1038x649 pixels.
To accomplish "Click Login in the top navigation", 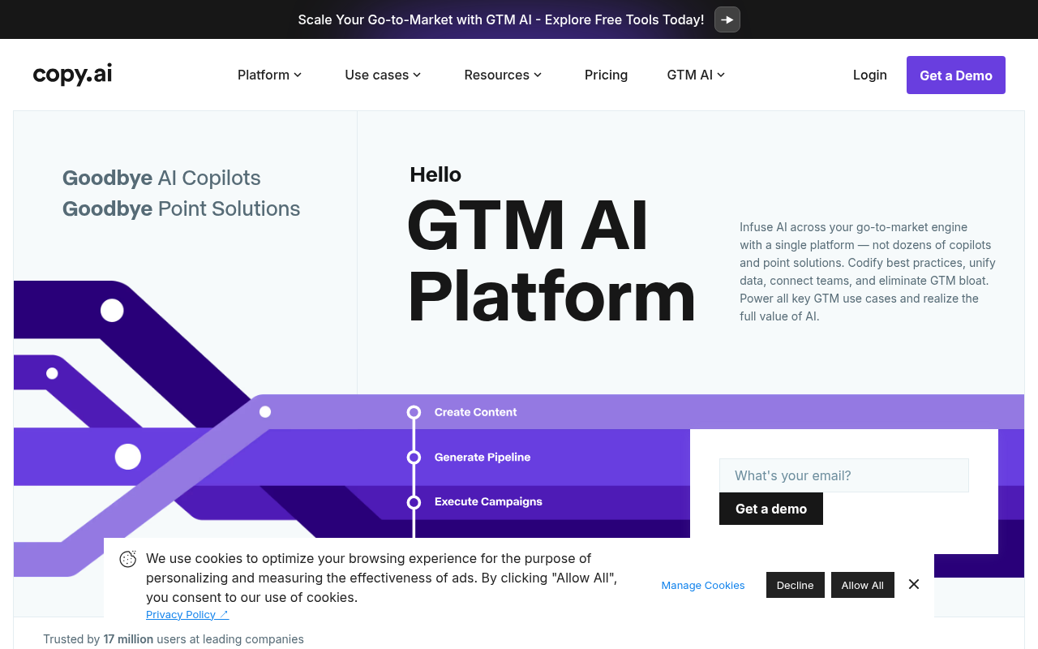I will (869, 75).
